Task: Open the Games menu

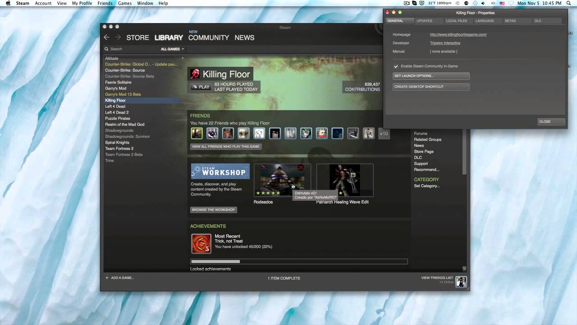Action: tap(125, 3)
